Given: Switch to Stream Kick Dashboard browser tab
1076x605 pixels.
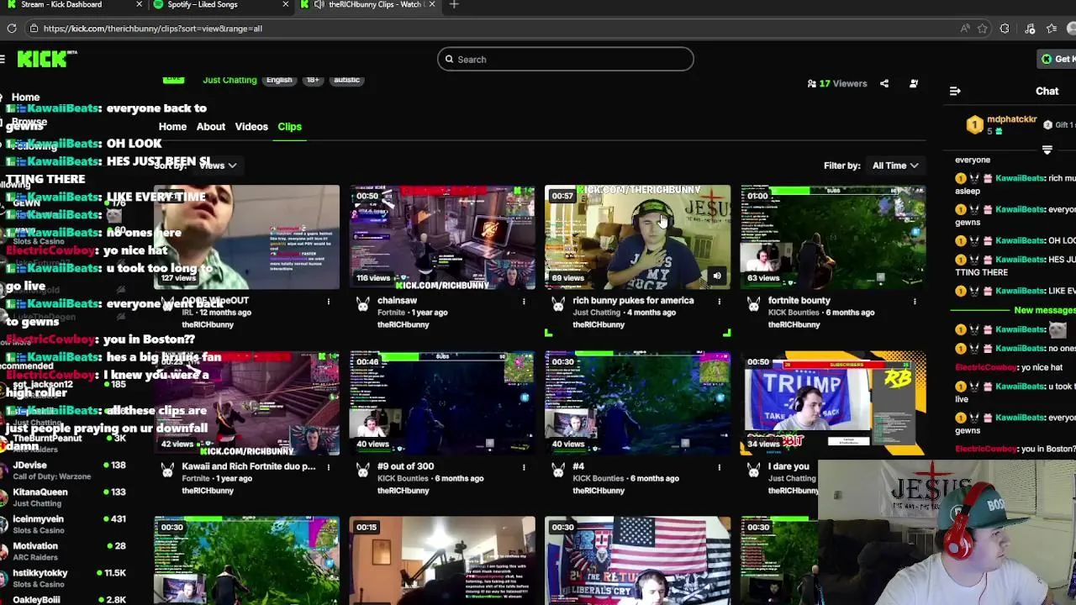Looking at the screenshot, I should (71, 5).
